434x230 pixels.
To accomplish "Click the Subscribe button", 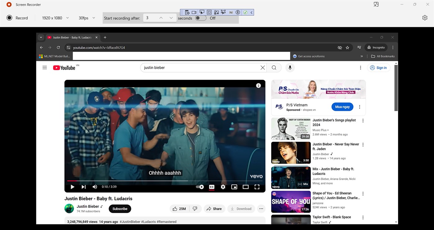I will tap(120, 208).
